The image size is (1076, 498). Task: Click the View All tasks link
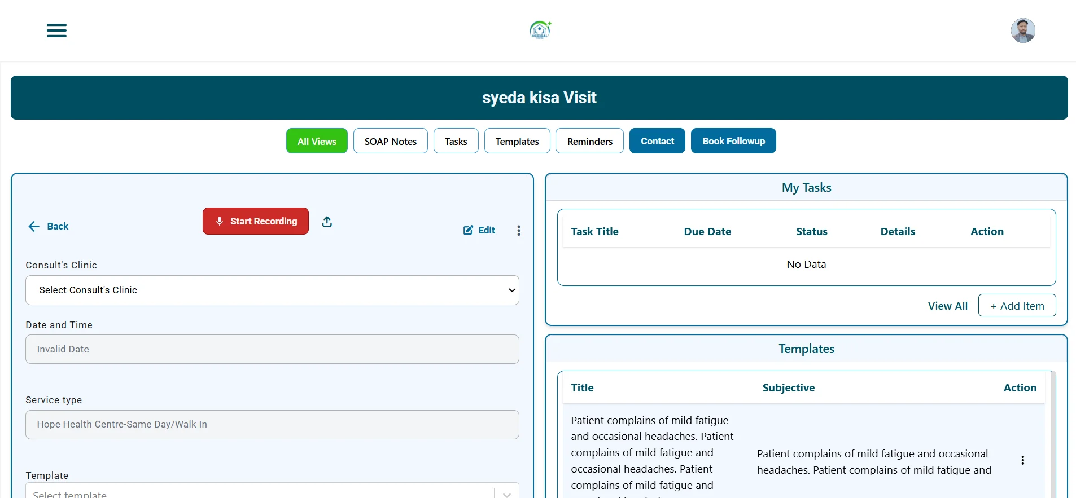point(947,306)
